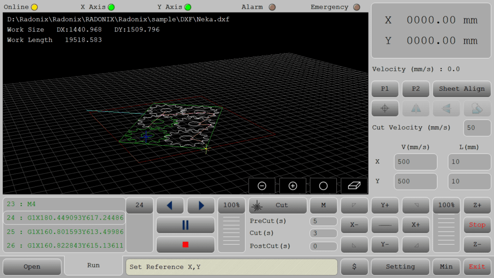
Task: Select G-code line 23 : M4
Action: tap(64, 204)
